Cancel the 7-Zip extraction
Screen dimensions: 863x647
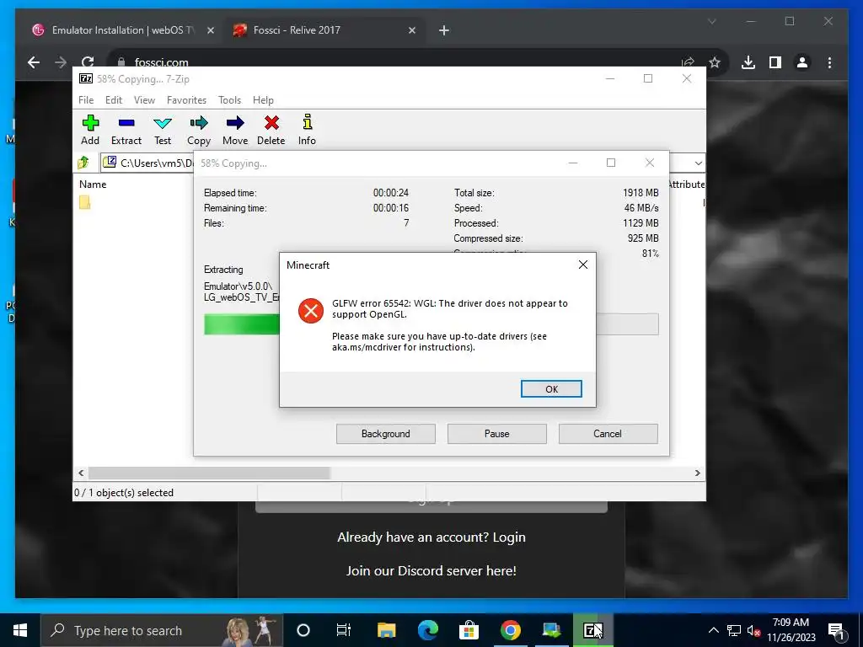tap(608, 434)
